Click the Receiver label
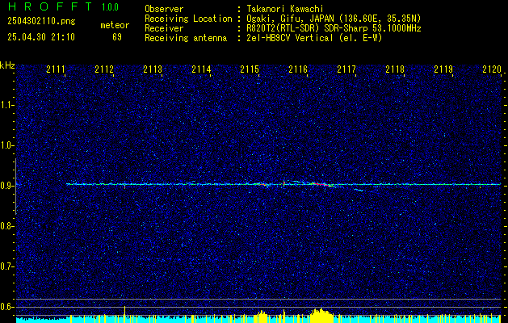The image size is (508, 323). coord(164,28)
